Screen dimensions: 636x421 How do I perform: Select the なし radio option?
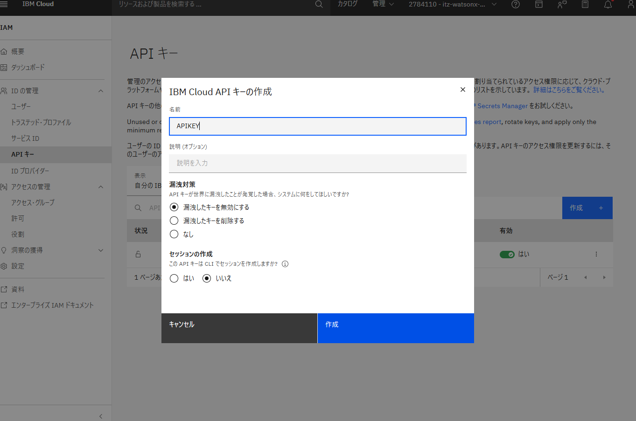[174, 234]
